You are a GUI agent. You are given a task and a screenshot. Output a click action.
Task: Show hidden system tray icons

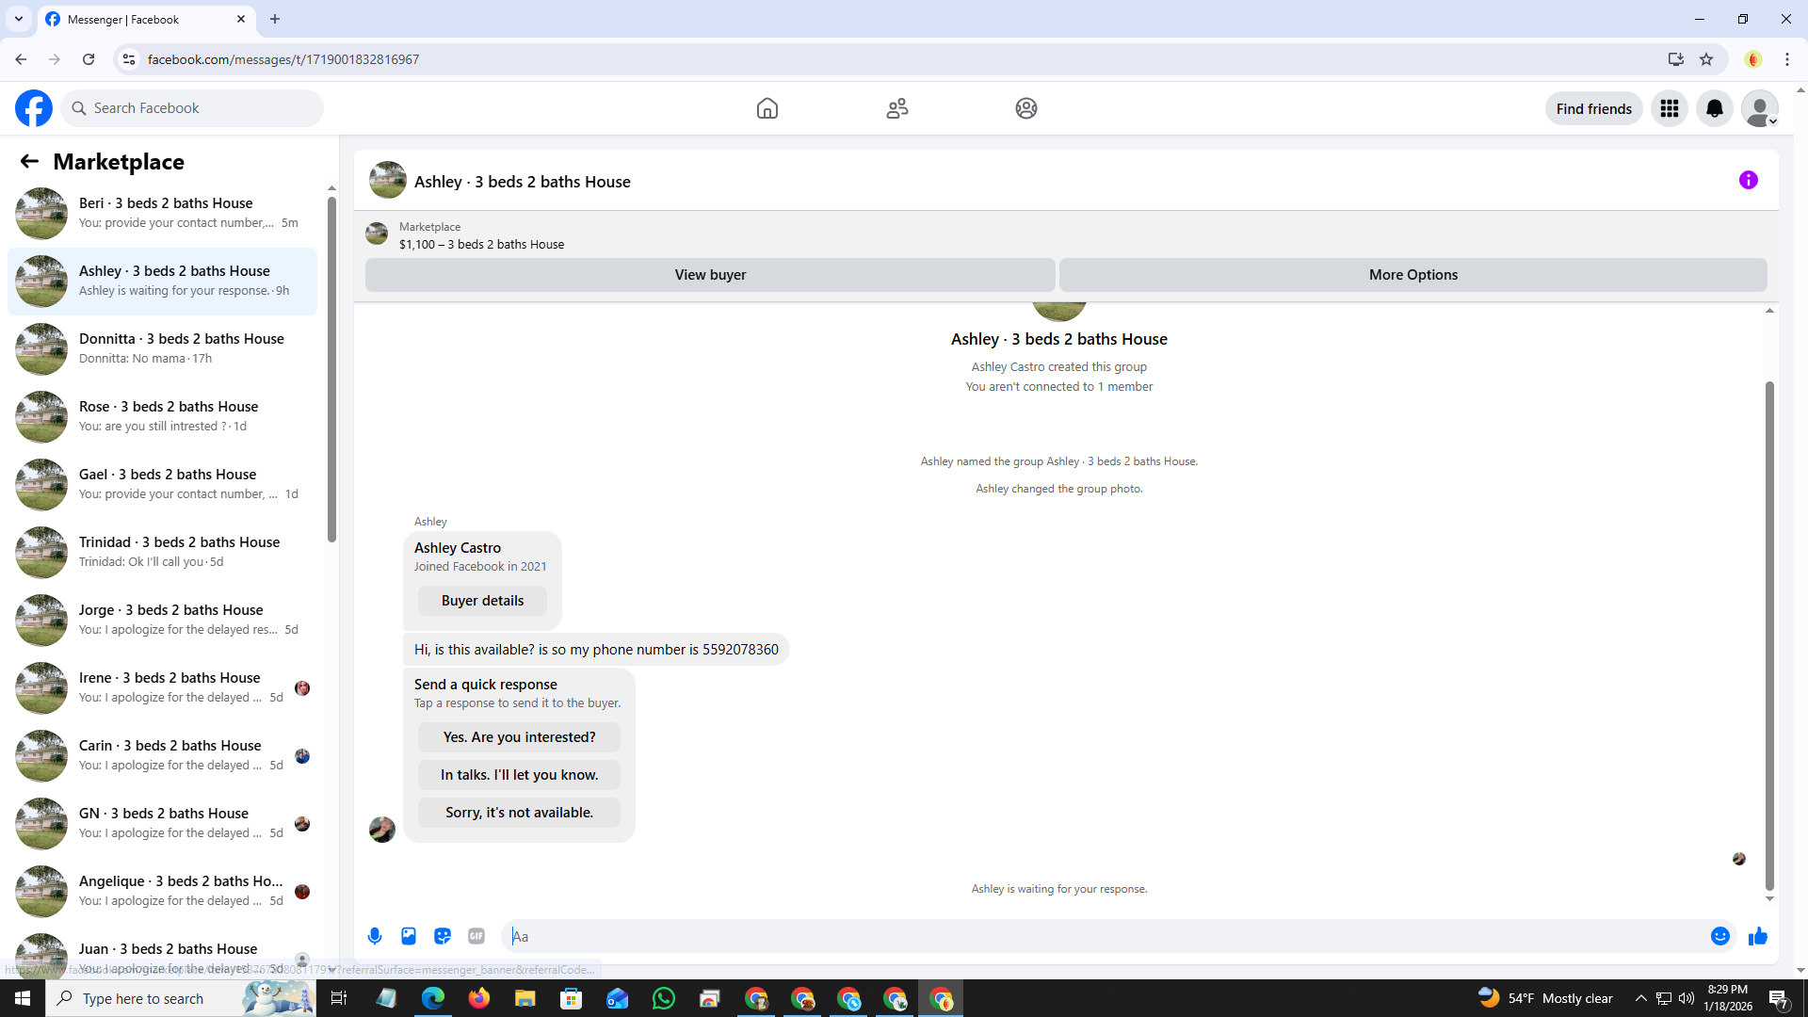coord(1640,998)
